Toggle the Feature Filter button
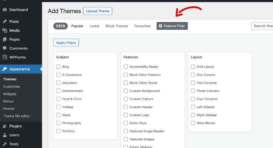The width and height of the screenshot is (273, 148). click(x=172, y=26)
